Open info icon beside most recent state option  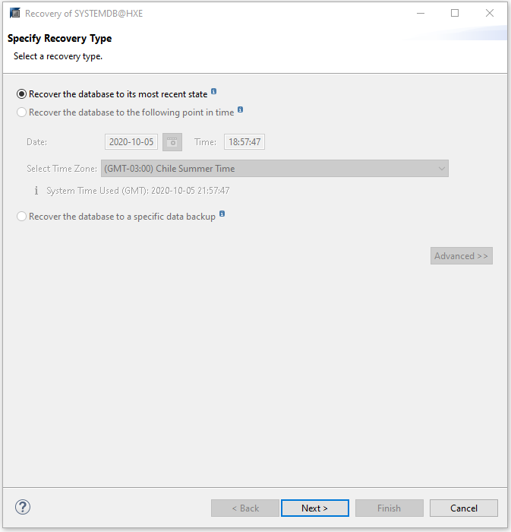tap(214, 91)
